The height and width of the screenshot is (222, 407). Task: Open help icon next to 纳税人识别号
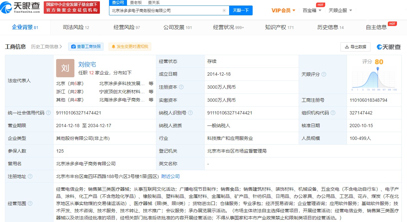[x=190, y=113]
